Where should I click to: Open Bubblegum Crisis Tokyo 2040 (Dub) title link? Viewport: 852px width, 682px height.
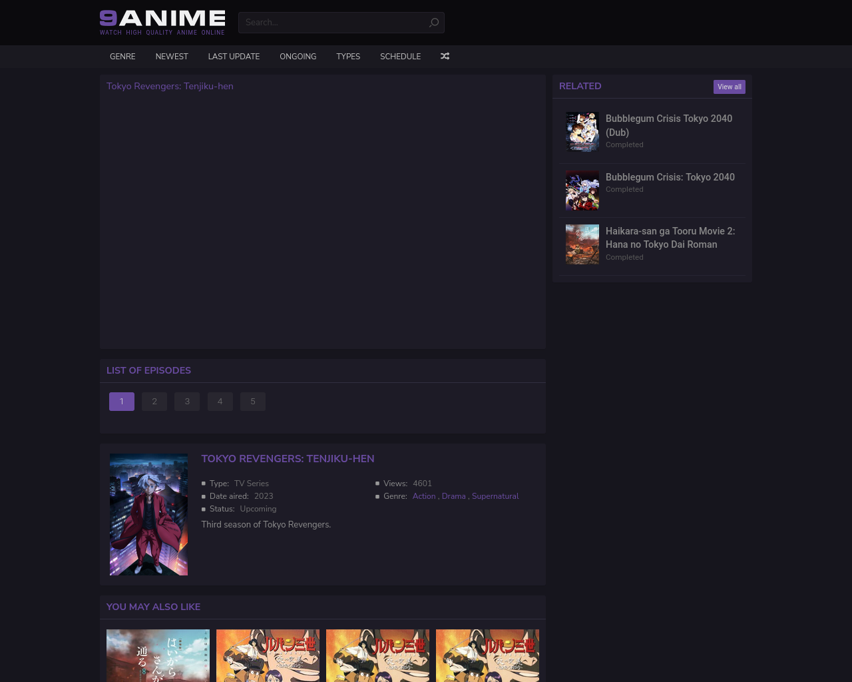(669, 125)
